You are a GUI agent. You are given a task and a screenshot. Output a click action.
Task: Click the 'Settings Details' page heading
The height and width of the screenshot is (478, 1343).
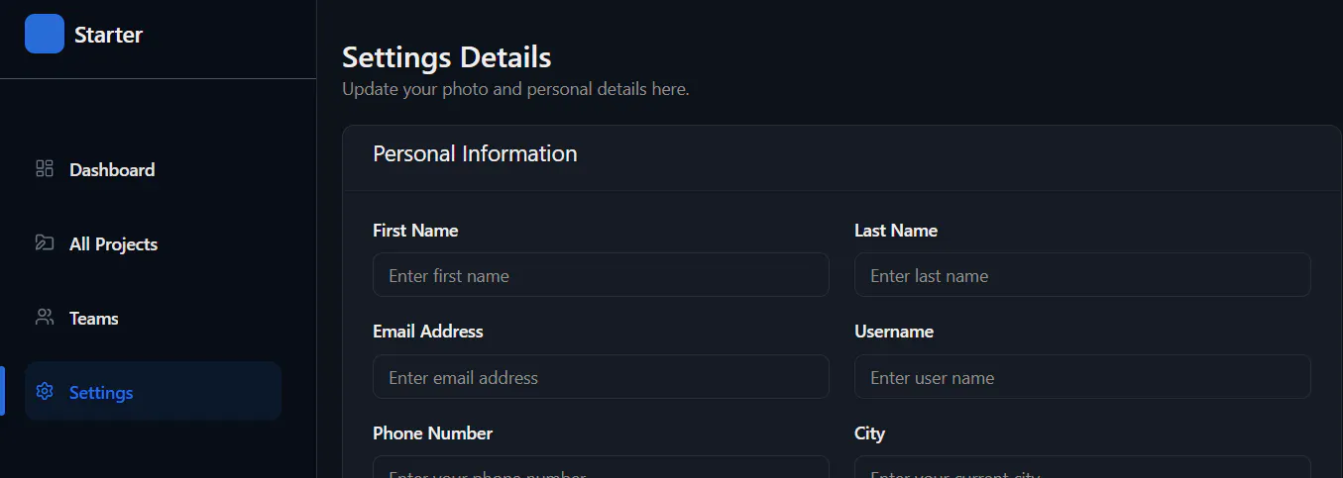(446, 56)
